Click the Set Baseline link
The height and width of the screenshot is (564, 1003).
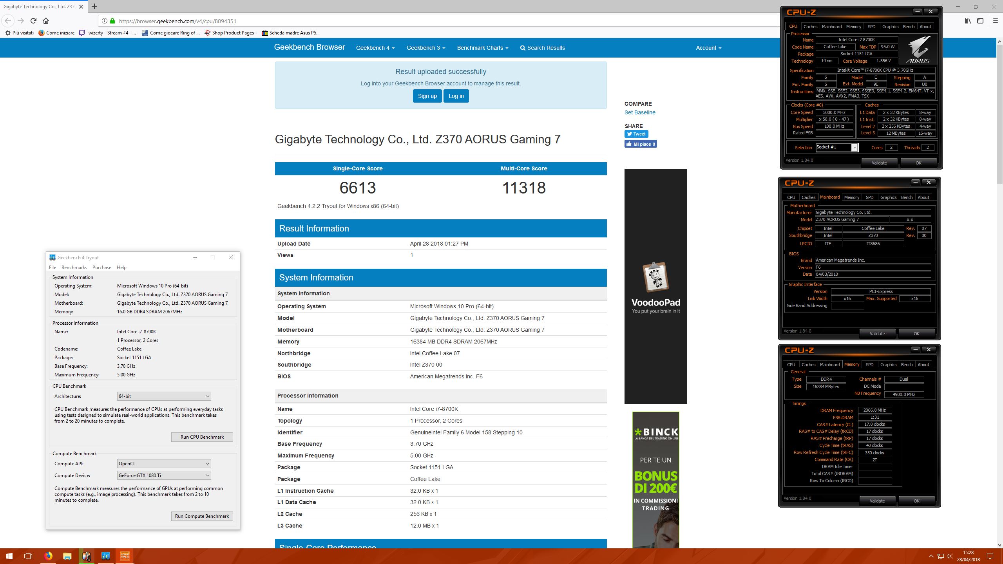640,112
